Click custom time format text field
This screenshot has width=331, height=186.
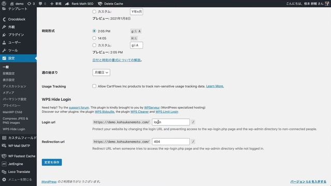[x=137, y=45]
